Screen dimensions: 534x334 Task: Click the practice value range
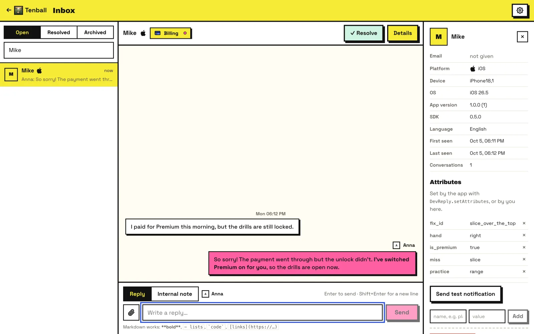(x=476, y=272)
